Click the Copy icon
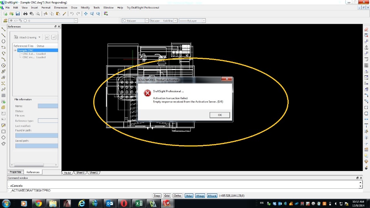Image resolution: width=370 pixels, height=208 pixels. click(52, 14)
